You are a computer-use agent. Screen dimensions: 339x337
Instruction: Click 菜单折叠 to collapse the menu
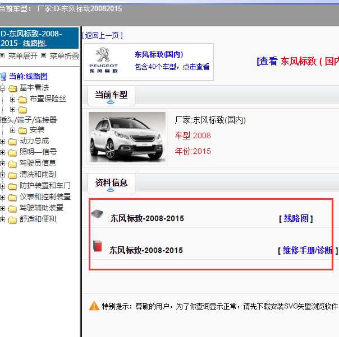pyautogui.click(x=65, y=56)
